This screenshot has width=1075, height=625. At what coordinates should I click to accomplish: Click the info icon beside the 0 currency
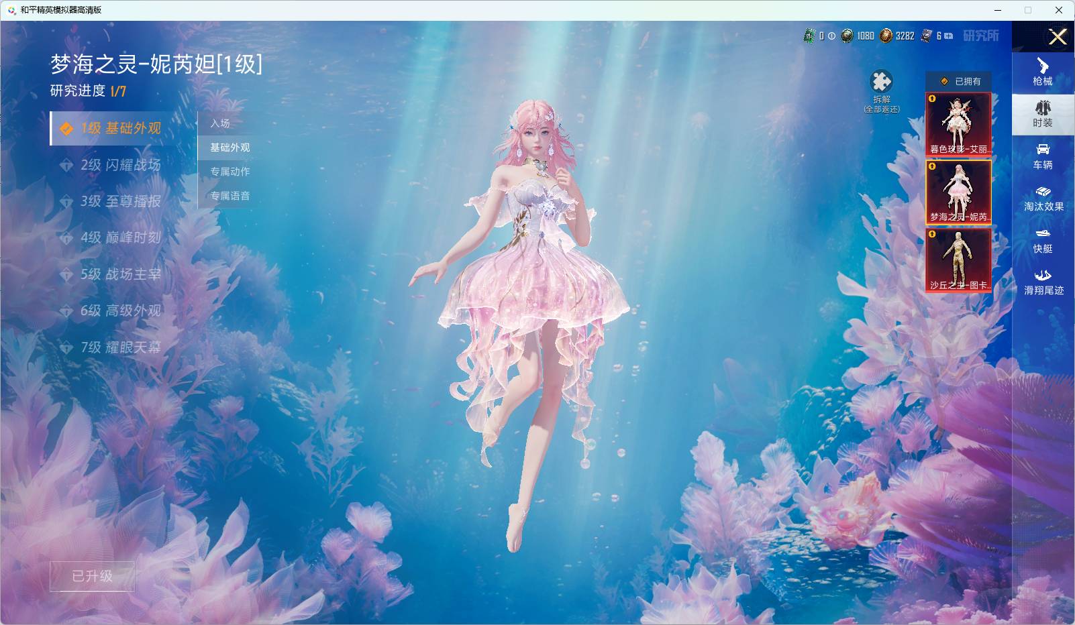(831, 36)
